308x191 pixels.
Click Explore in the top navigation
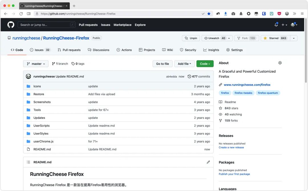[140, 25]
